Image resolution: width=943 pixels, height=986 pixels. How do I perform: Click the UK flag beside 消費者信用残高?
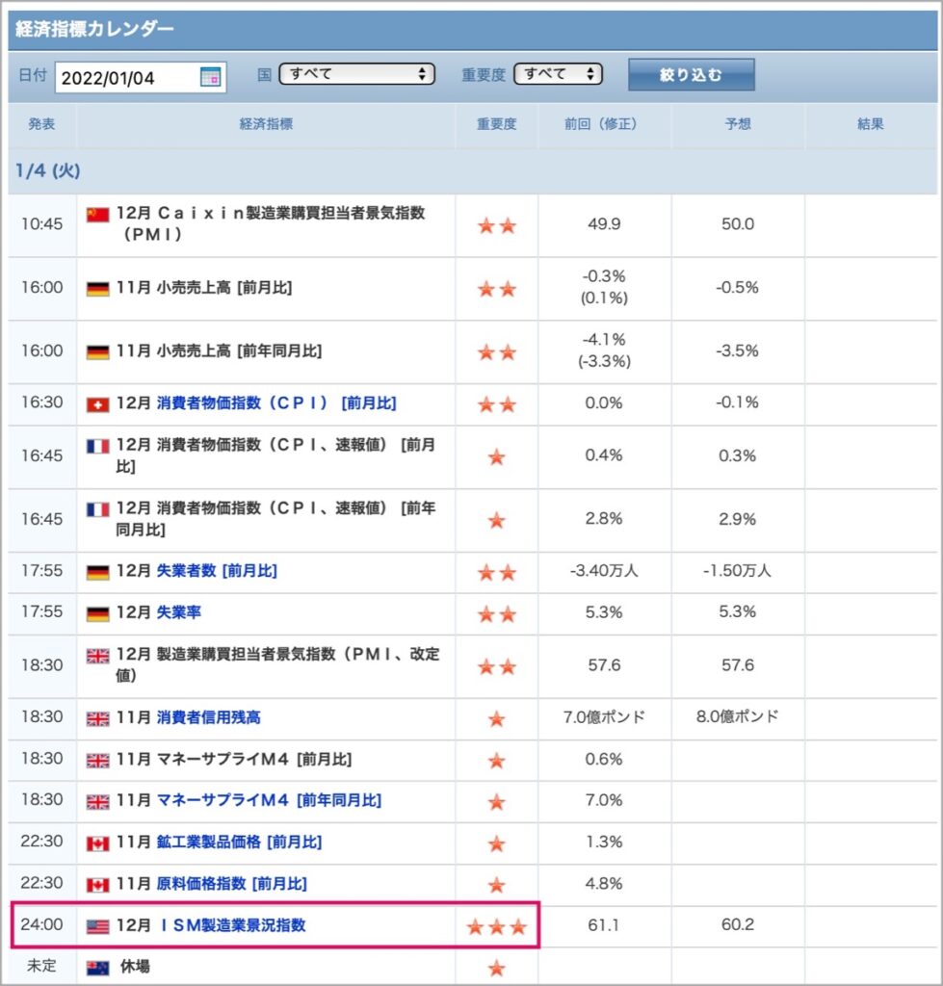click(97, 718)
